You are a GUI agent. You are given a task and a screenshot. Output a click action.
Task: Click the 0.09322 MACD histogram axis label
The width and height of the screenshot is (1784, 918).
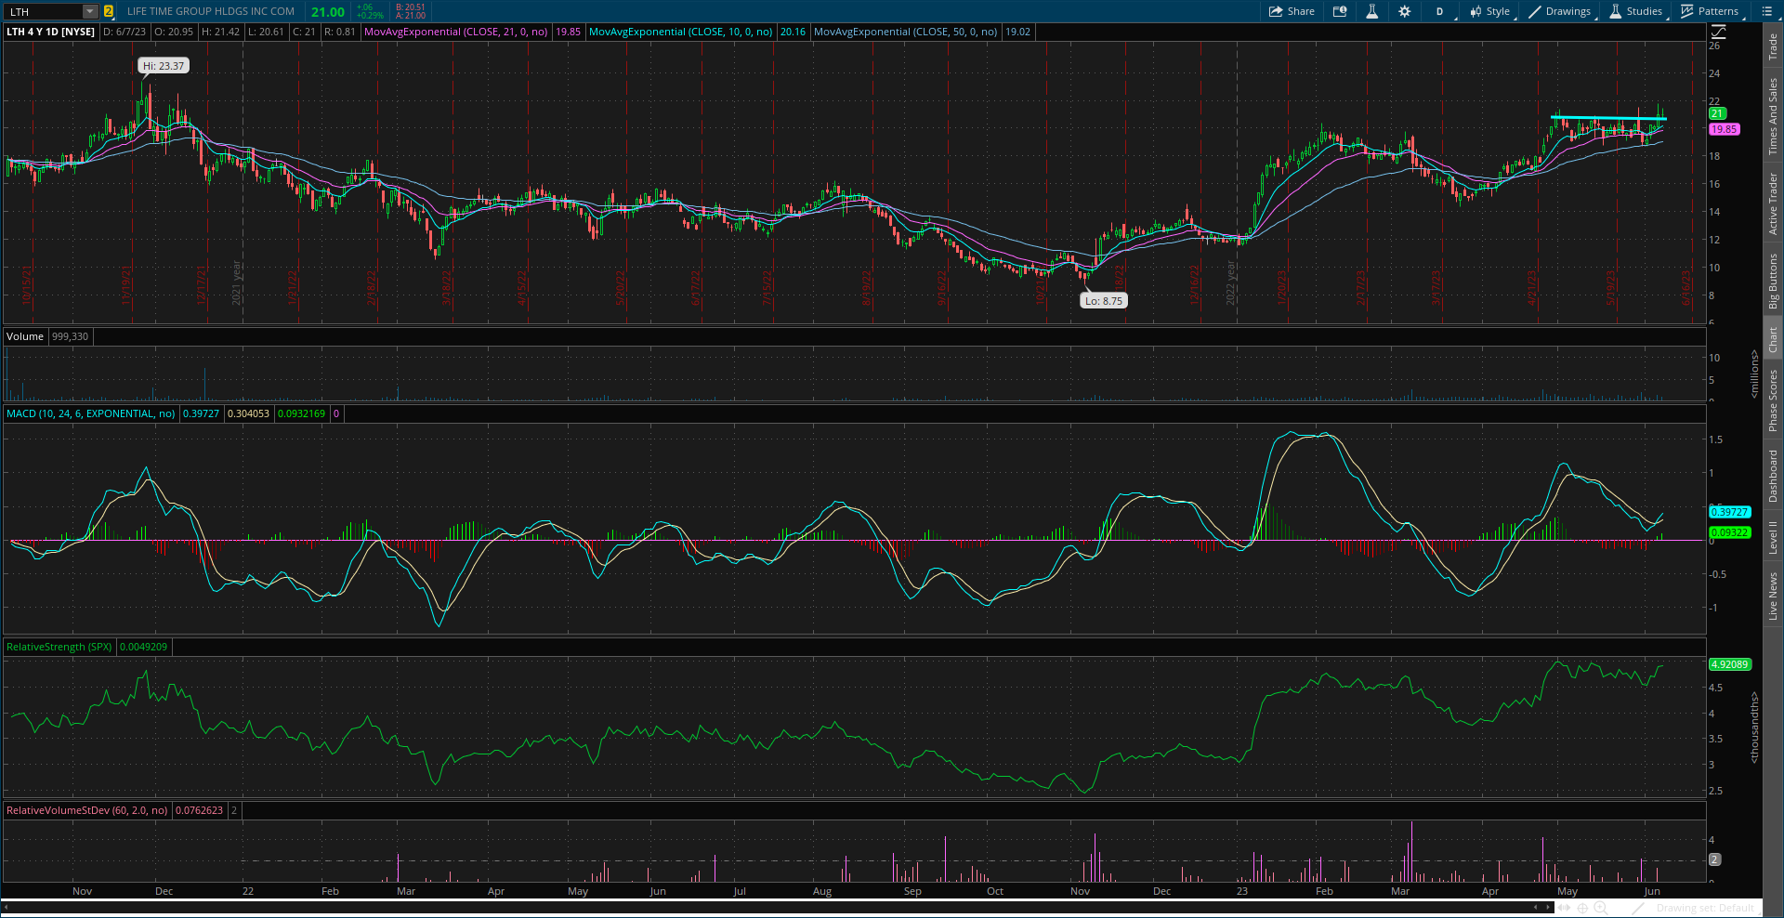pos(1730,532)
